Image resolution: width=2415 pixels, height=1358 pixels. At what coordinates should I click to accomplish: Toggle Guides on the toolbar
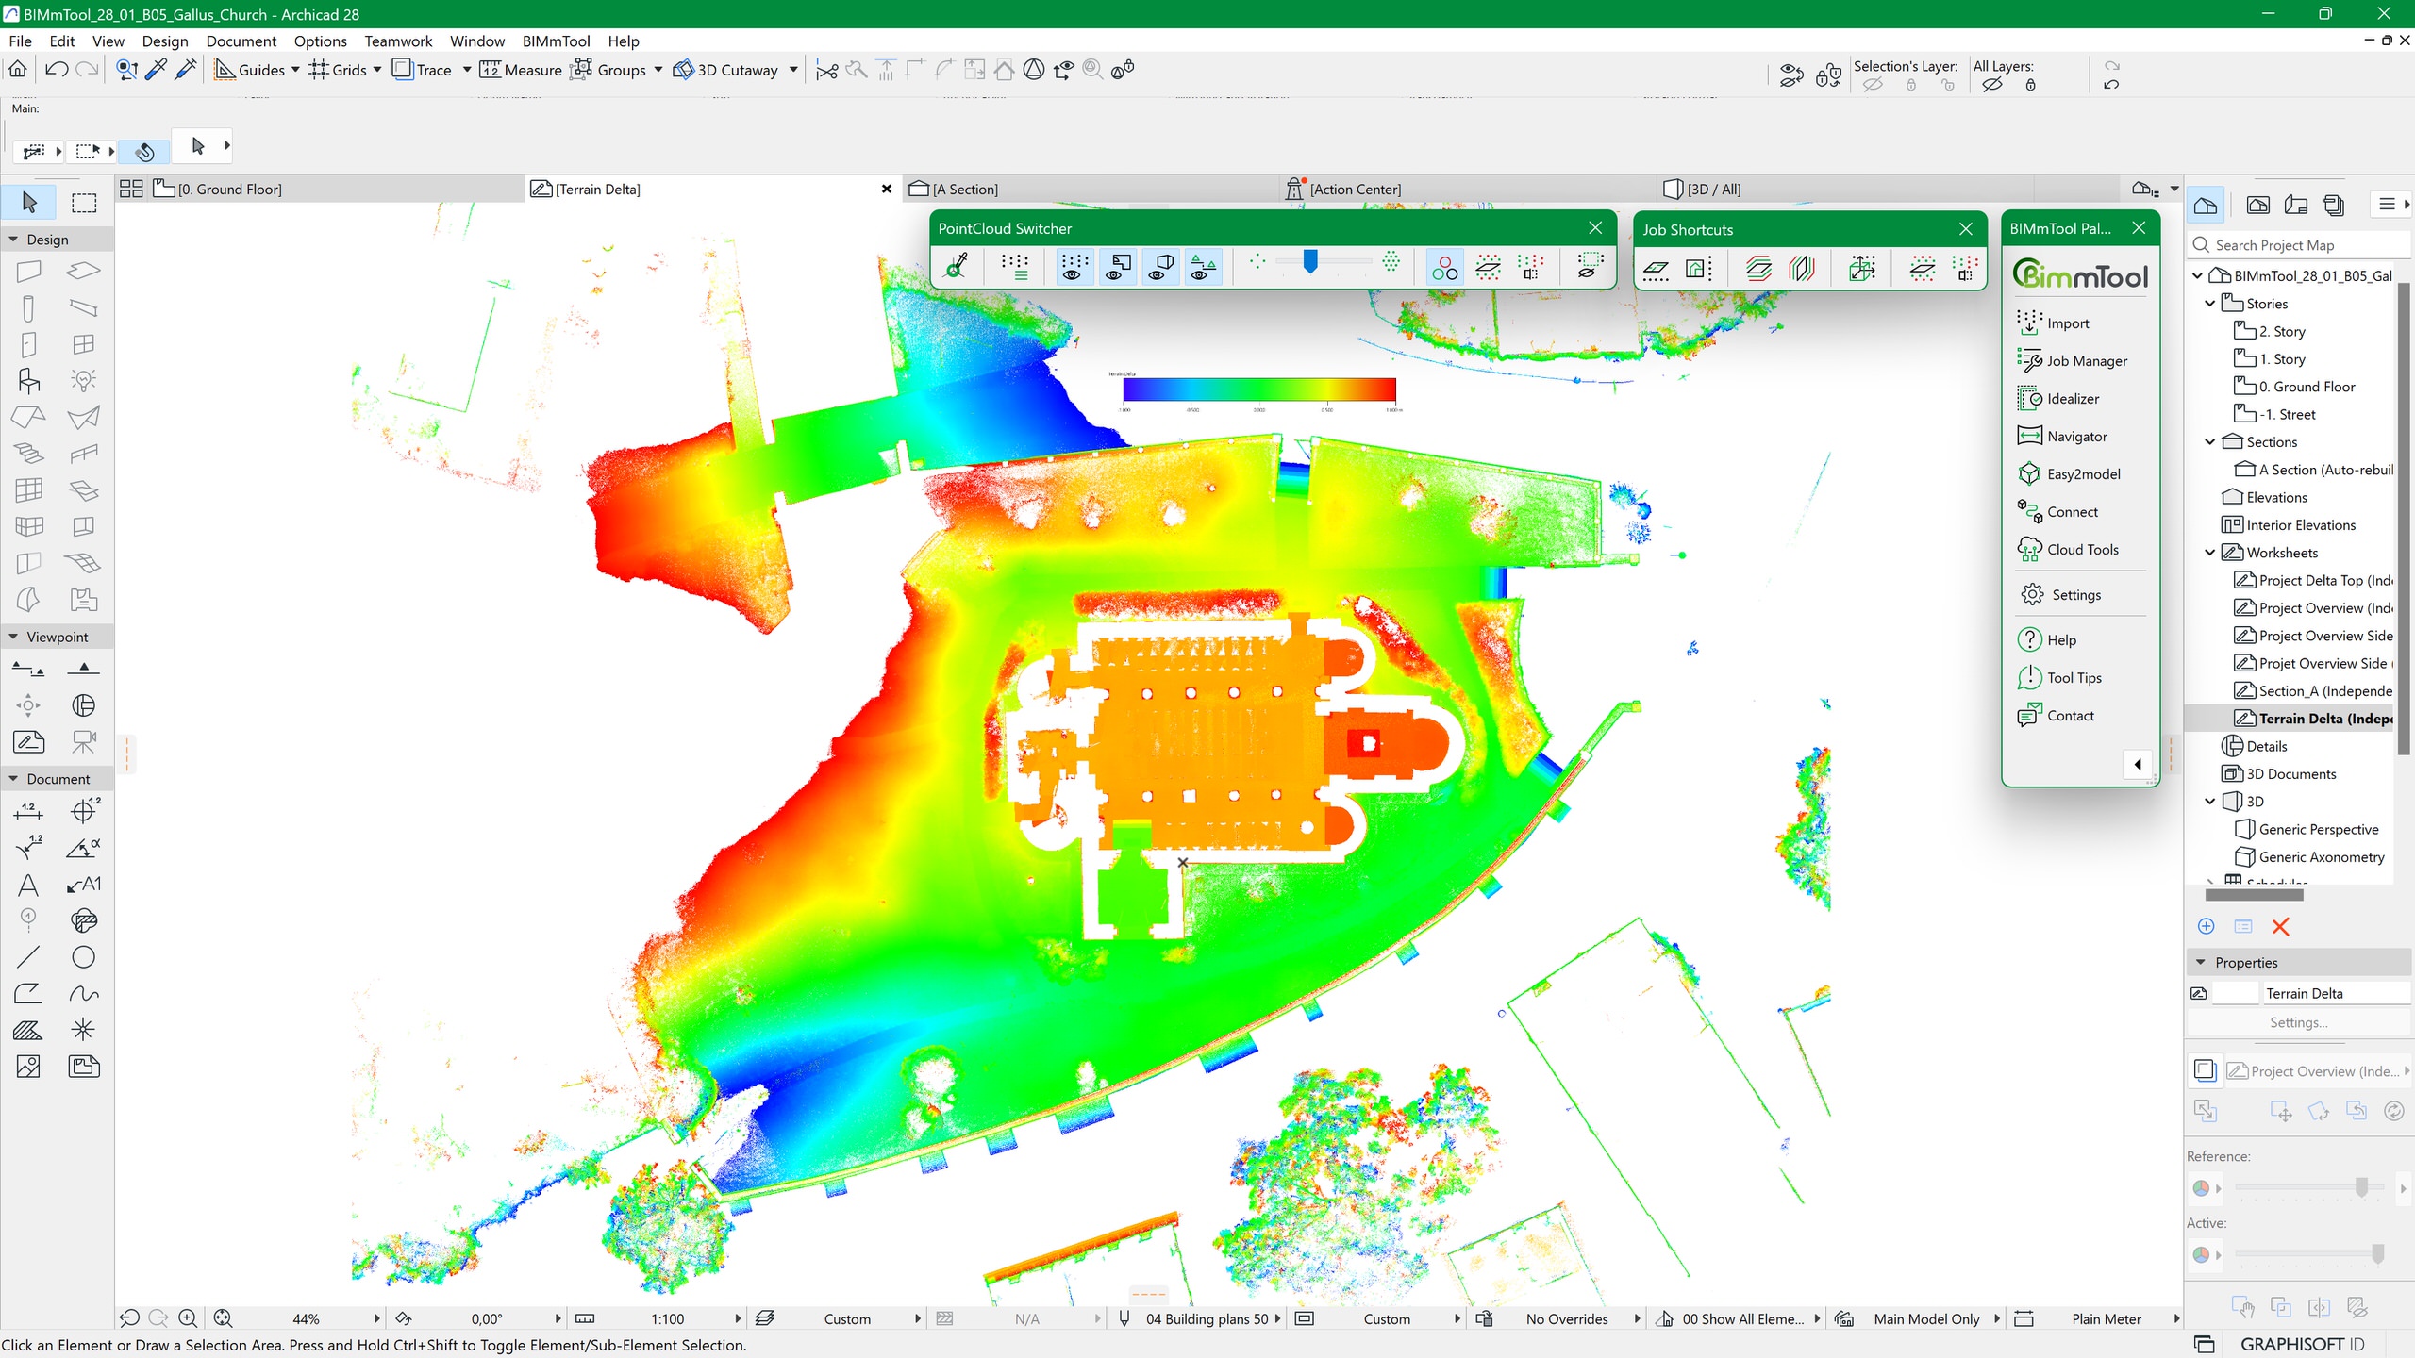coord(249,70)
